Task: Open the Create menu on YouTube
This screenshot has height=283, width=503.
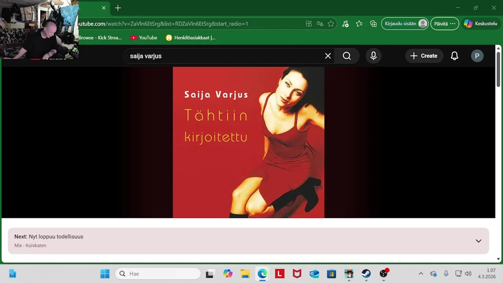Action: point(424,56)
